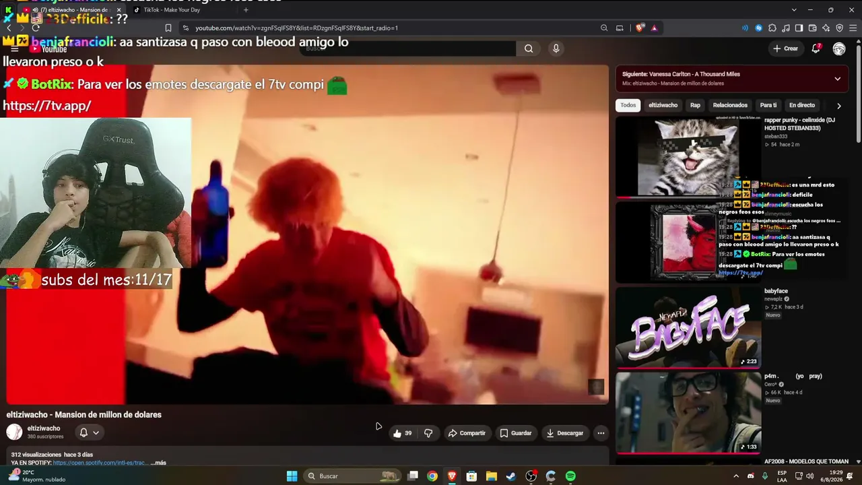Screen dimensions: 862x485
Task: Select the Todos filter chip
Action: (x=628, y=105)
